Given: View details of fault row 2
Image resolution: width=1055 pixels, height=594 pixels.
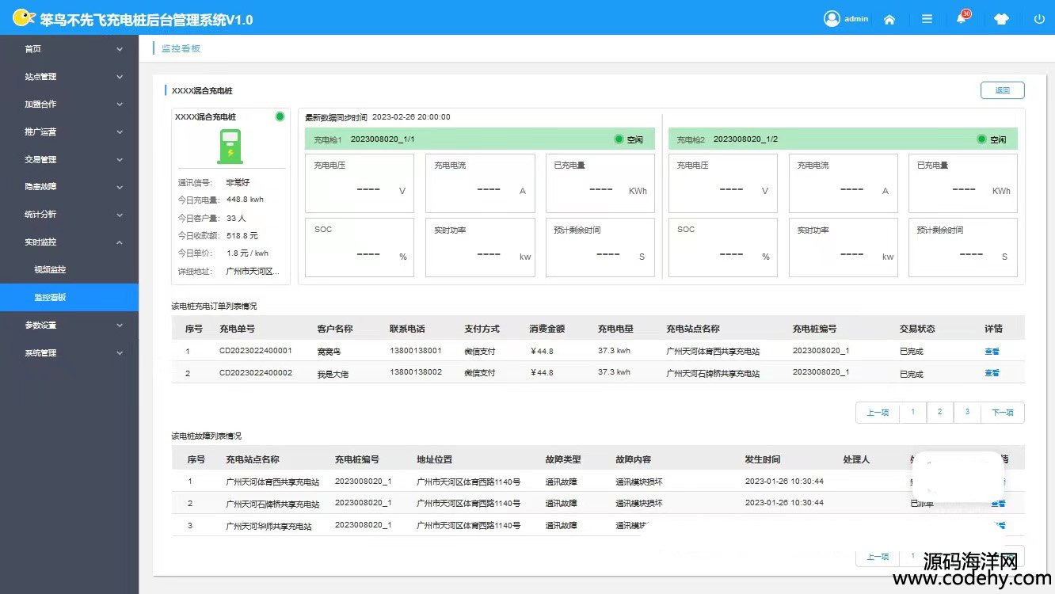Looking at the screenshot, I should pos(998,504).
